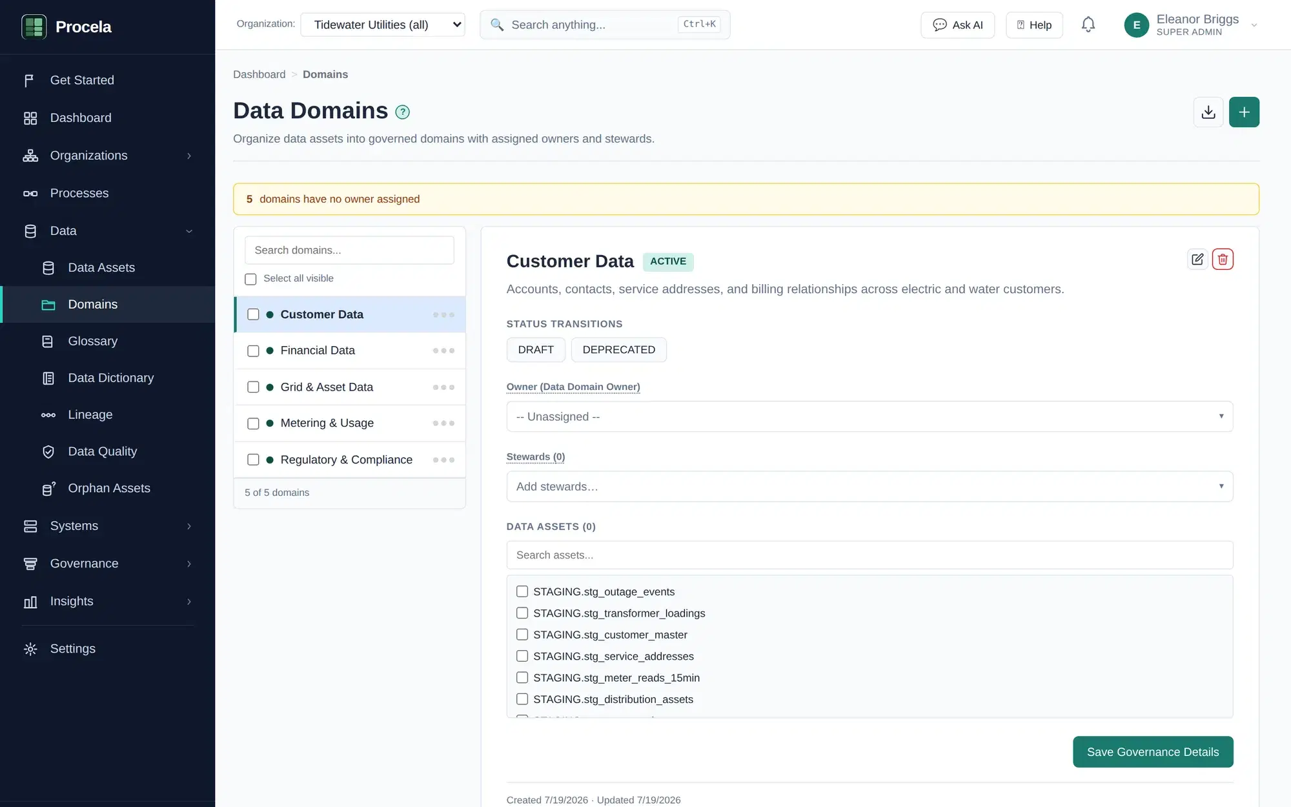The height and width of the screenshot is (807, 1291).
Task: Open Customer Data row three-dot menu
Action: [443, 314]
